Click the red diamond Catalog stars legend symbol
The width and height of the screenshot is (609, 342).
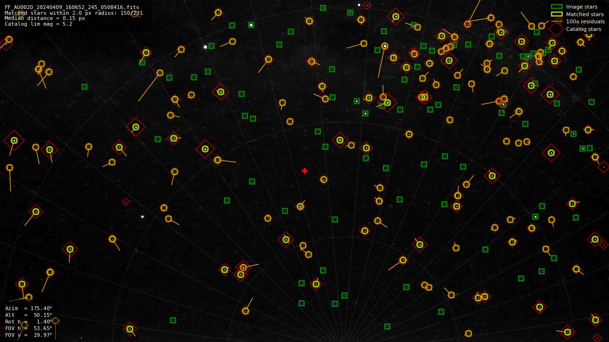point(557,29)
